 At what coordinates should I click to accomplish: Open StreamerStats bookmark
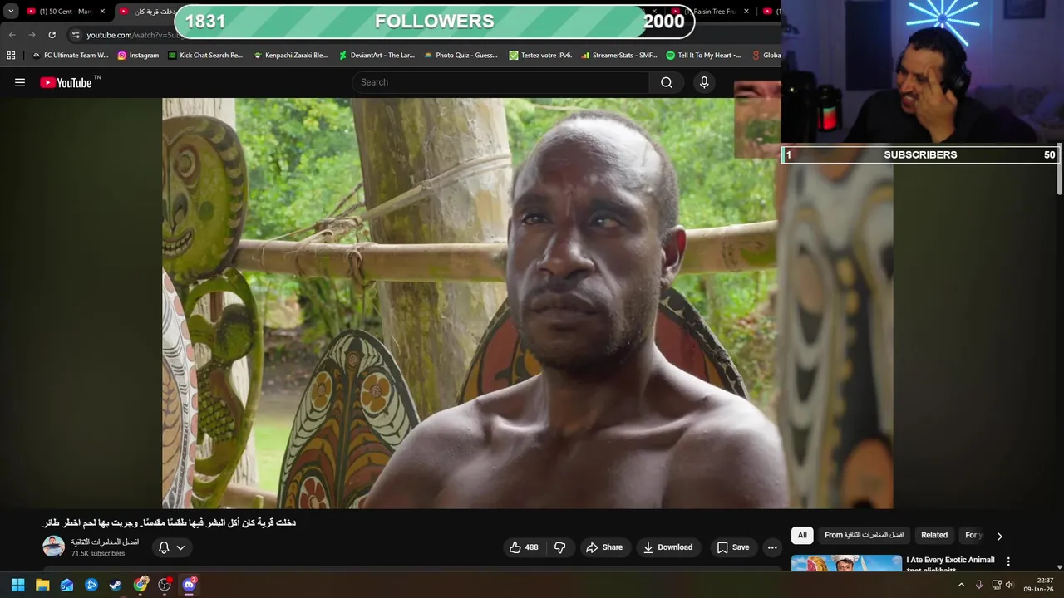point(618,56)
